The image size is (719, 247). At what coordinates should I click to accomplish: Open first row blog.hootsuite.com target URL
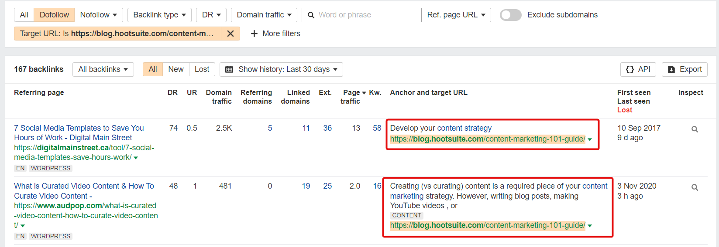[488, 139]
